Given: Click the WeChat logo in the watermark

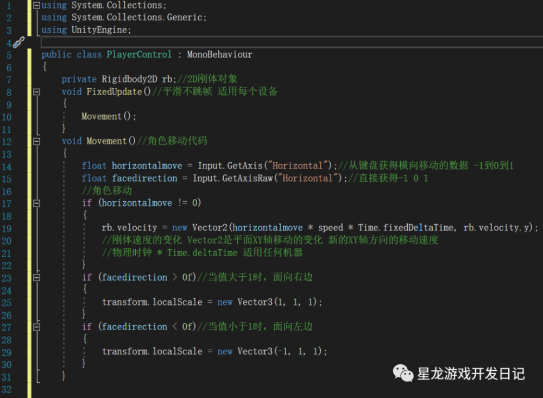Looking at the screenshot, I should coord(403,373).
